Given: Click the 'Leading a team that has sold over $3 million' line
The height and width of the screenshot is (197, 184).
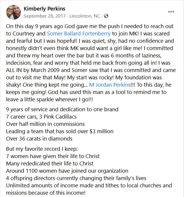Looking at the screenshot, I should [x=60, y=131].
